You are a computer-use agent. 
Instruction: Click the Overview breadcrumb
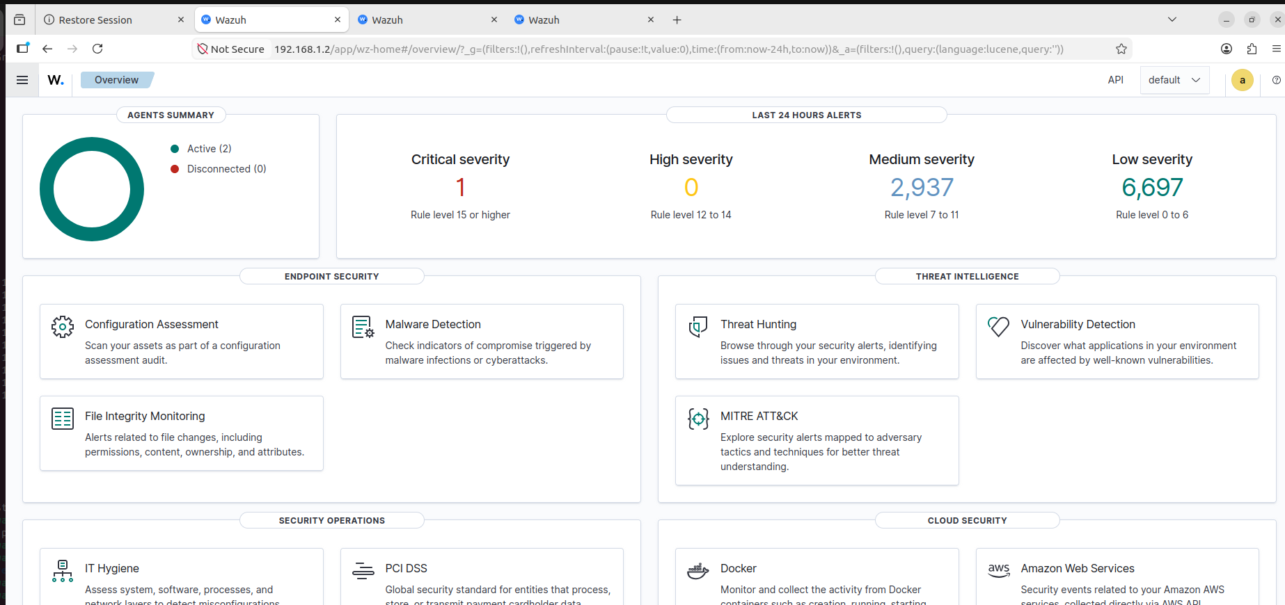click(116, 80)
